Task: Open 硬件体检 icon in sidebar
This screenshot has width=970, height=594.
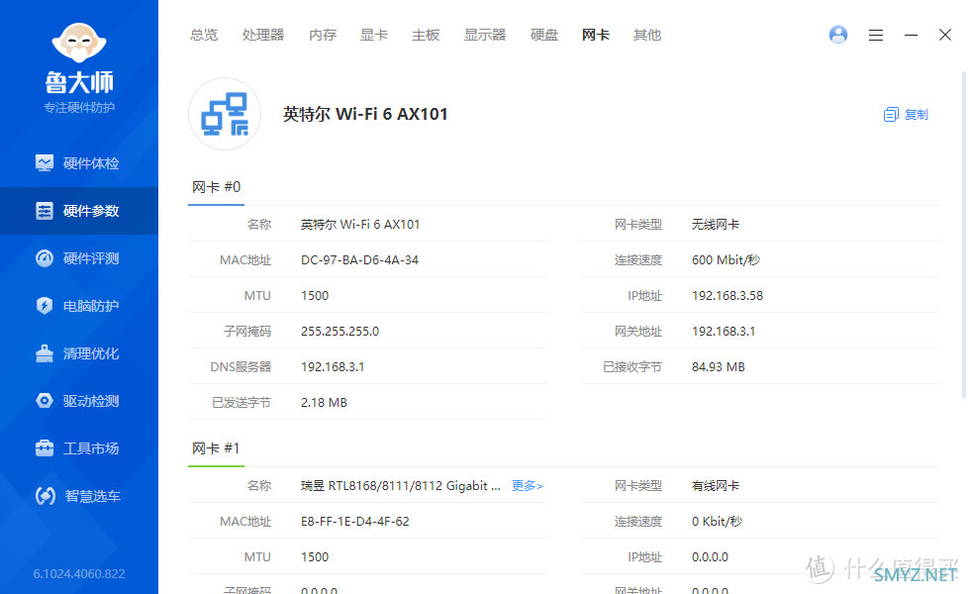Action: [x=45, y=162]
